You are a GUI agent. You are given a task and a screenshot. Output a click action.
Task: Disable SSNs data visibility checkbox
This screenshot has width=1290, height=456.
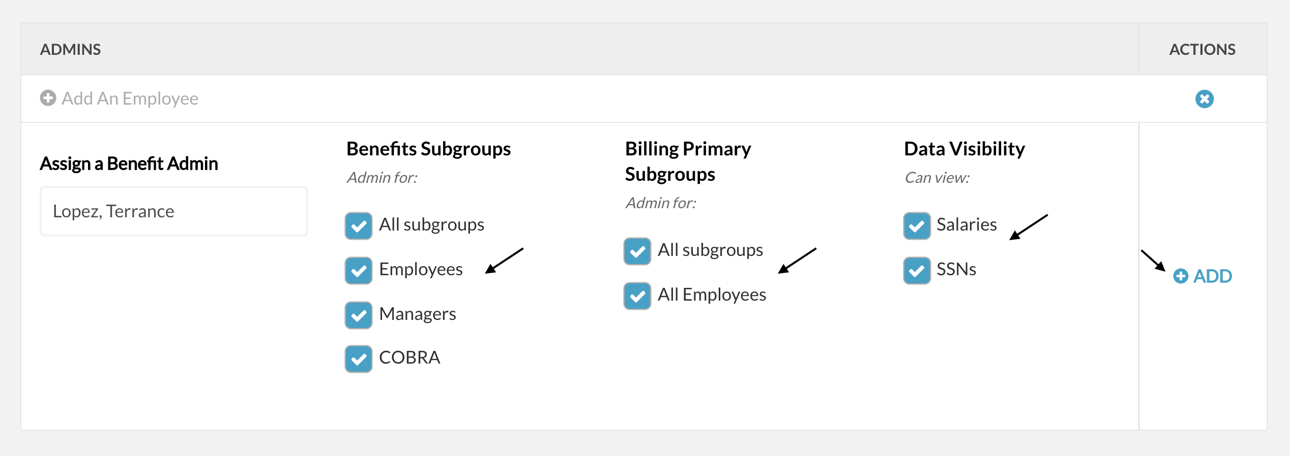point(917,270)
